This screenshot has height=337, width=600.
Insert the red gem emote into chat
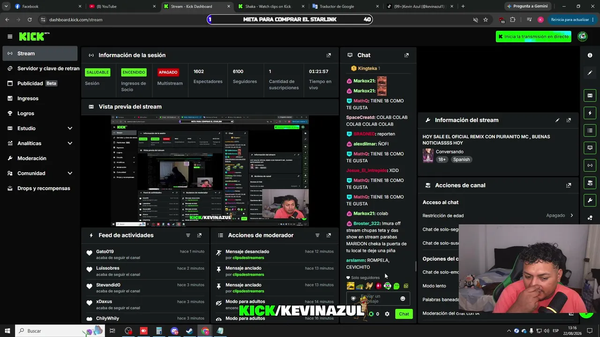[x=379, y=286]
